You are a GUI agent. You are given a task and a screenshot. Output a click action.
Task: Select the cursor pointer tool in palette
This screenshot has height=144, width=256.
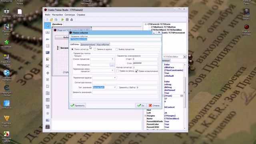(x=48, y=26)
